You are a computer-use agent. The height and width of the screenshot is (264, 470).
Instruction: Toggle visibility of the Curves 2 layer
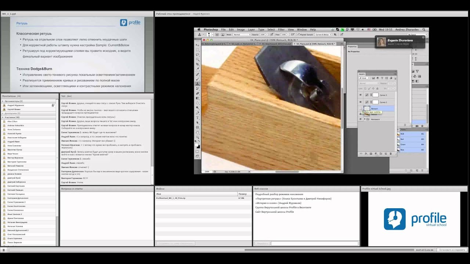[x=361, y=102]
